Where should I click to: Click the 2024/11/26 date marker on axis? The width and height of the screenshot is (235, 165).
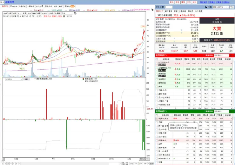pos(144,159)
